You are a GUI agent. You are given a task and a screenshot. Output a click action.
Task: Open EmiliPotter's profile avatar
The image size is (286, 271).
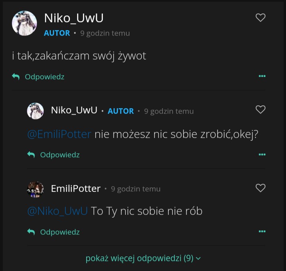coord(35,189)
